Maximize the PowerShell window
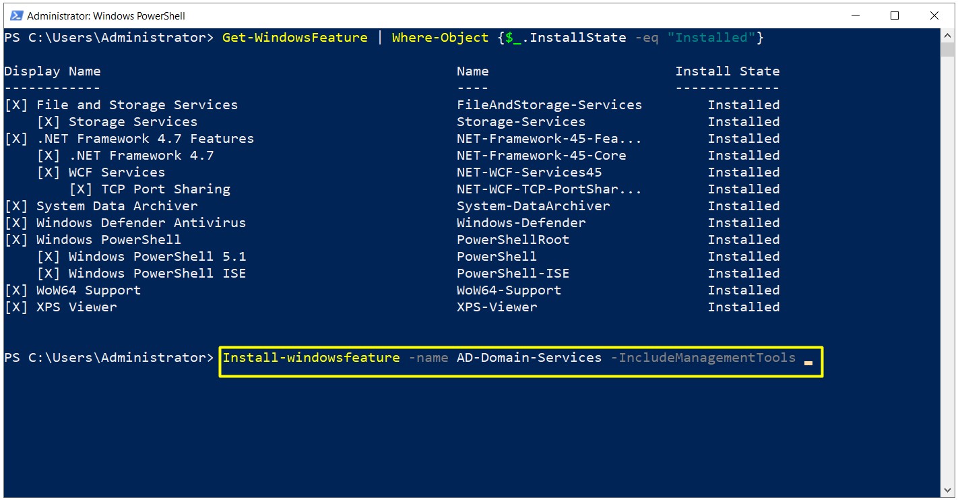Viewport: 958px width, 500px height. 895,15
